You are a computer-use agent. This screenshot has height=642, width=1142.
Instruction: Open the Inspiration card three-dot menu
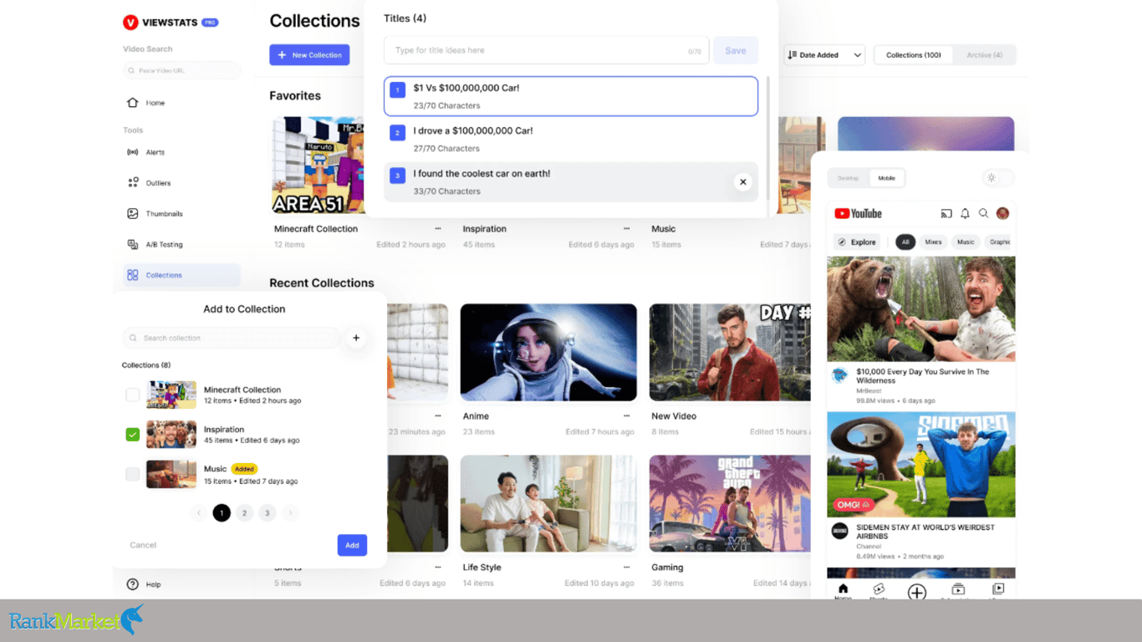(x=626, y=228)
